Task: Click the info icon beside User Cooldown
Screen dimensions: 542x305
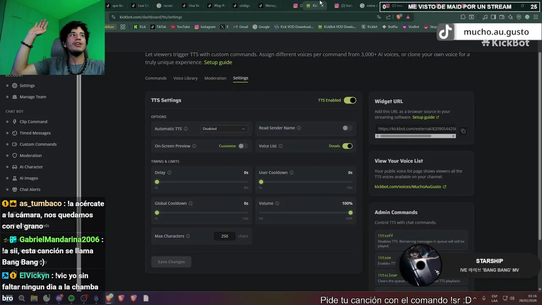Action: click(291, 173)
